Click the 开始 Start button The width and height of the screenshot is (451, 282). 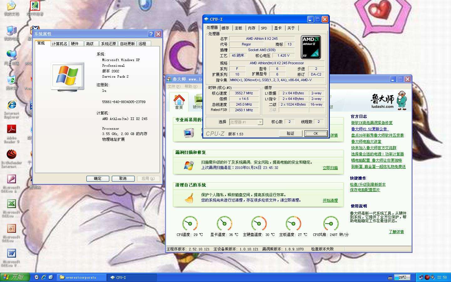click(15, 277)
